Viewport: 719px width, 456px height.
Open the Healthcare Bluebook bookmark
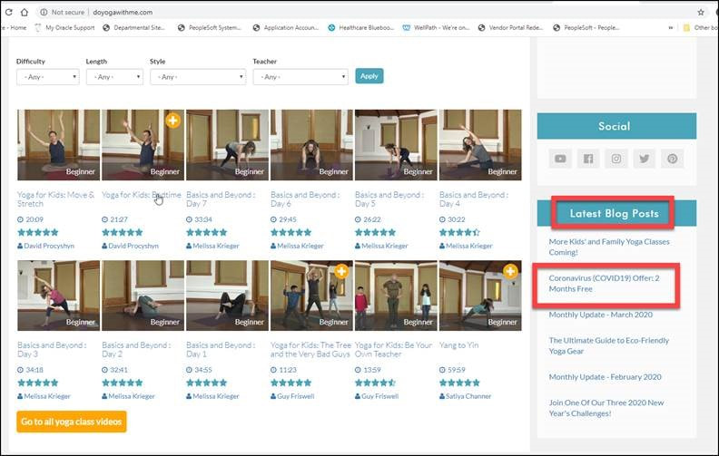[x=362, y=28]
